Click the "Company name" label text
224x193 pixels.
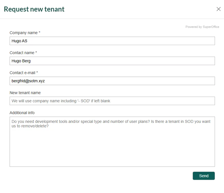pos(23,33)
